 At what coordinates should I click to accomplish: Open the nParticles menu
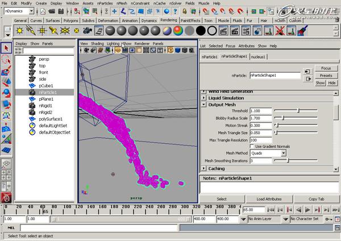click(x=105, y=3)
